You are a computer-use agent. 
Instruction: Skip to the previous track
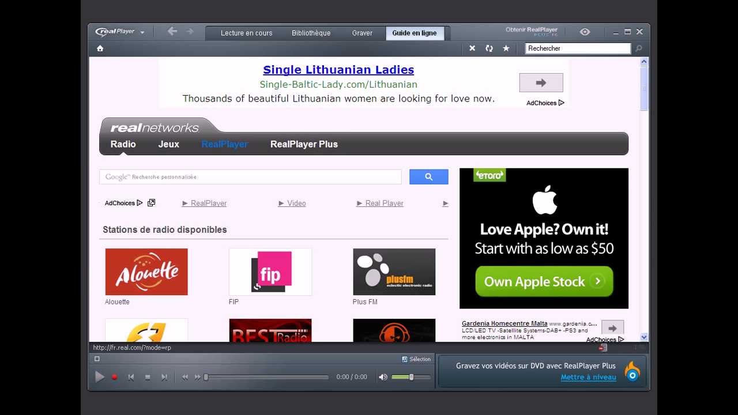click(x=131, y=377)
